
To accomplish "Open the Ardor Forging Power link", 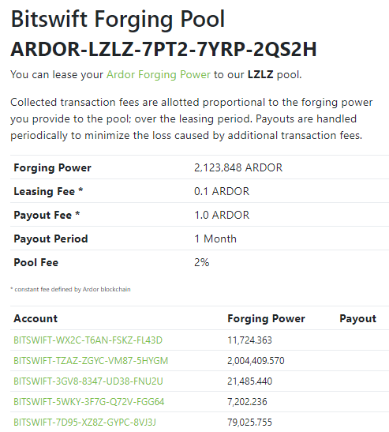I will click(x=159, y=75).
